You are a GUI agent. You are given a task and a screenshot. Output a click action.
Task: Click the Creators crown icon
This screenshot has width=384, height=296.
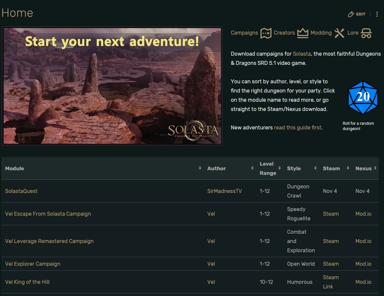pyautogui.click(x=303, y=33)
